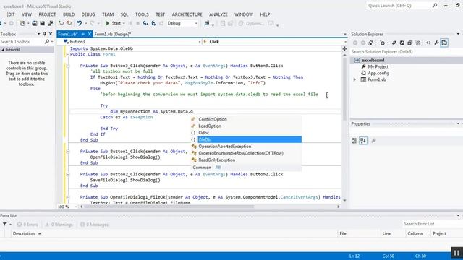Collapse the General toolbox group

(x=3, y=50)
